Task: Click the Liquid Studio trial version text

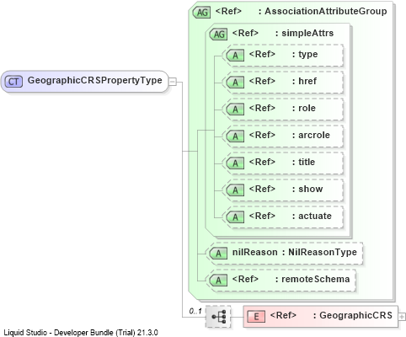Action: pos(81,333)
